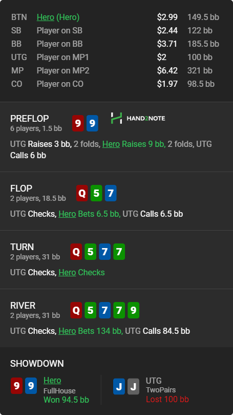
Task: Click the Hero link in the river action
Action: pos(67,331)
